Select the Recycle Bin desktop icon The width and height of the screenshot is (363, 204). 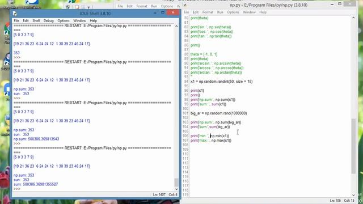coord(10,4)
